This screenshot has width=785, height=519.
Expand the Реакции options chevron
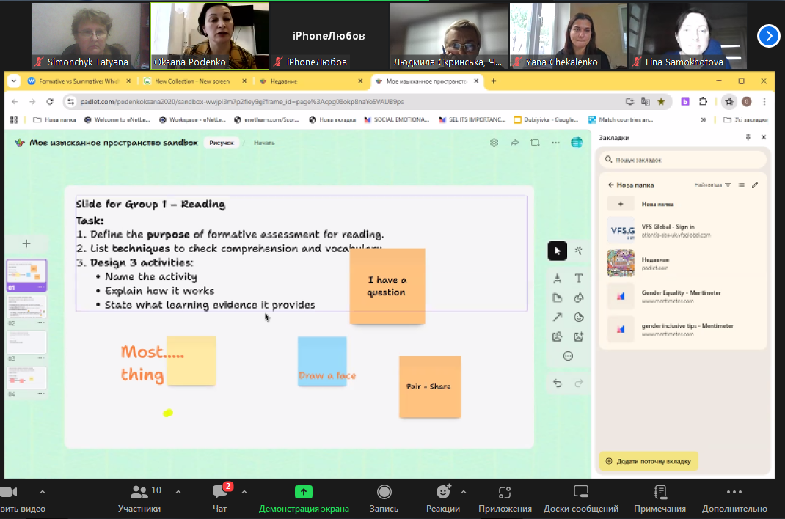[x=463, y=492]
